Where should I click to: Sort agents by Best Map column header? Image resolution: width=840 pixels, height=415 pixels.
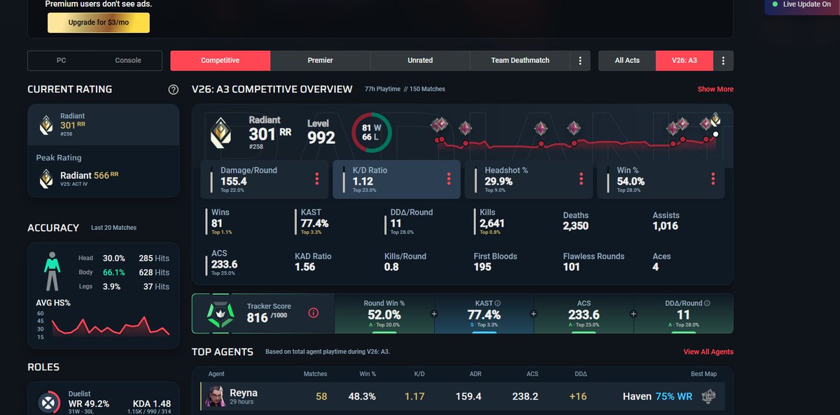pyautogui.click(x=703, y=374)
